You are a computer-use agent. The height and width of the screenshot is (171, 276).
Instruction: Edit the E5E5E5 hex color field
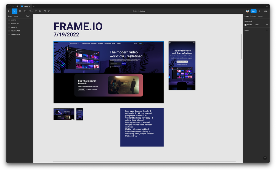(x=250, y=25)
